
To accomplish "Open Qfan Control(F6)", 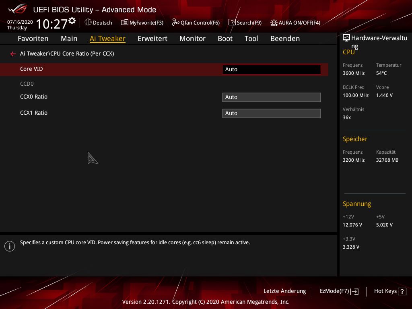I will (x=196, y=23).
